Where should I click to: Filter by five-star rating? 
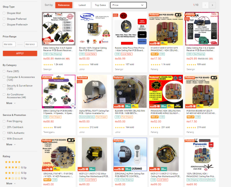[12, 162]
